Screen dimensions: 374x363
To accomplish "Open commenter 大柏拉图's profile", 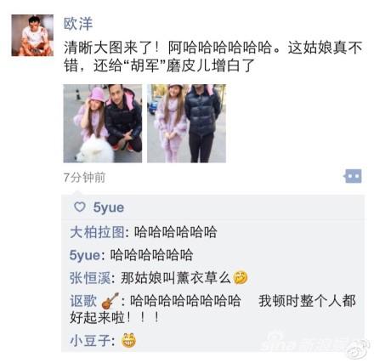I will coord(97,232).
